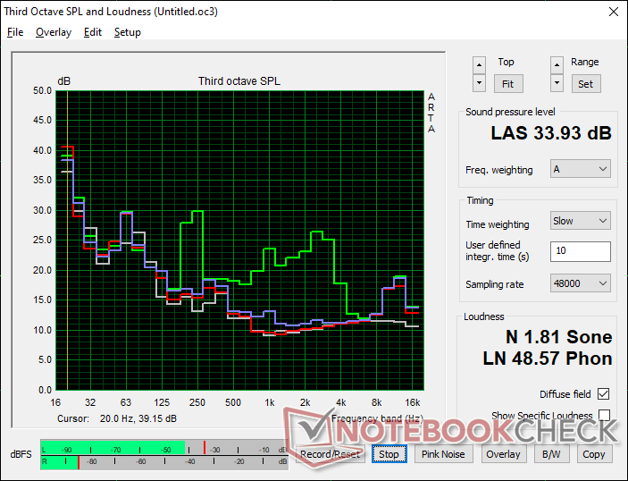Viewport: 628px width, 481px height.
Task: Click the Cursor 20.0 Hz readout
Action: click(117, 418)
